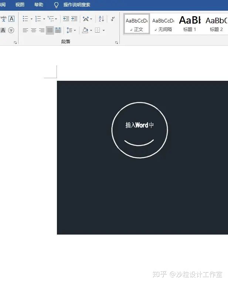Click the Character Shading icon
Image resolution: width=228 pixels, height=284 pixels.
point(3,30)
